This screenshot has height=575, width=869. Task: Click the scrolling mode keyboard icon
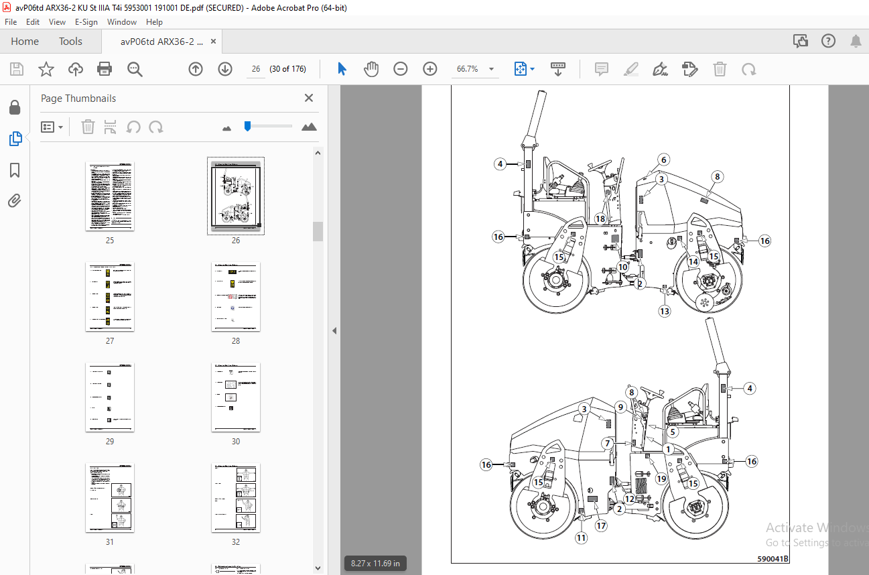point(558,69)
